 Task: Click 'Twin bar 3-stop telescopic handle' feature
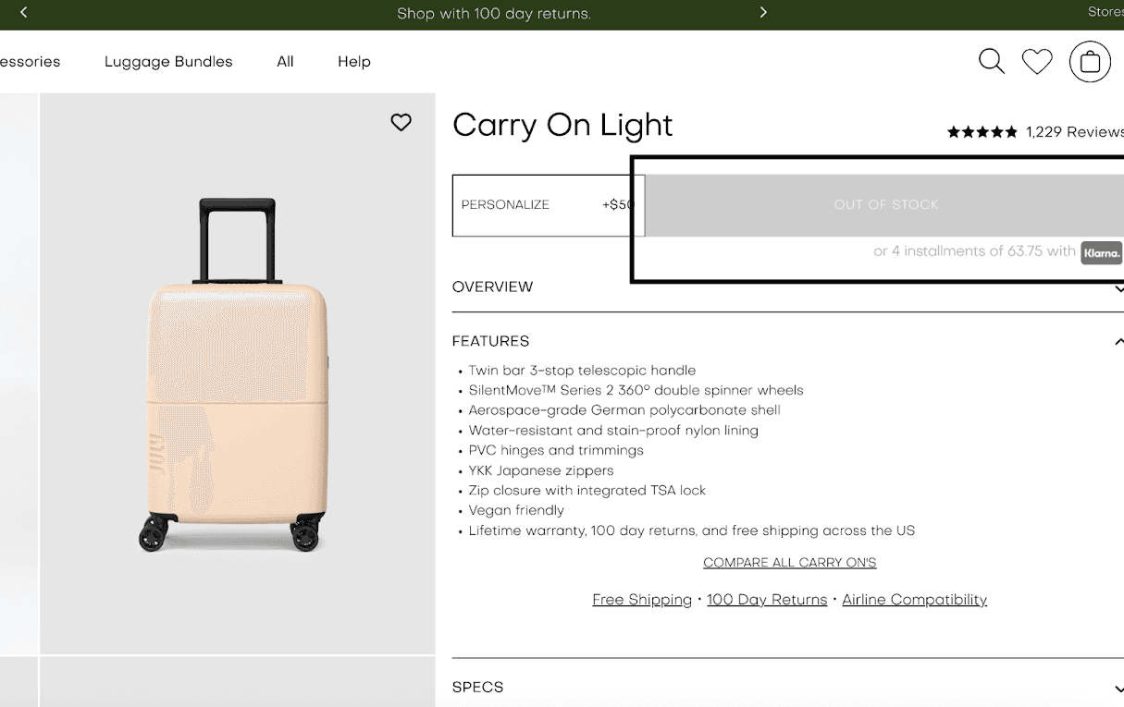tap(582, 371)
